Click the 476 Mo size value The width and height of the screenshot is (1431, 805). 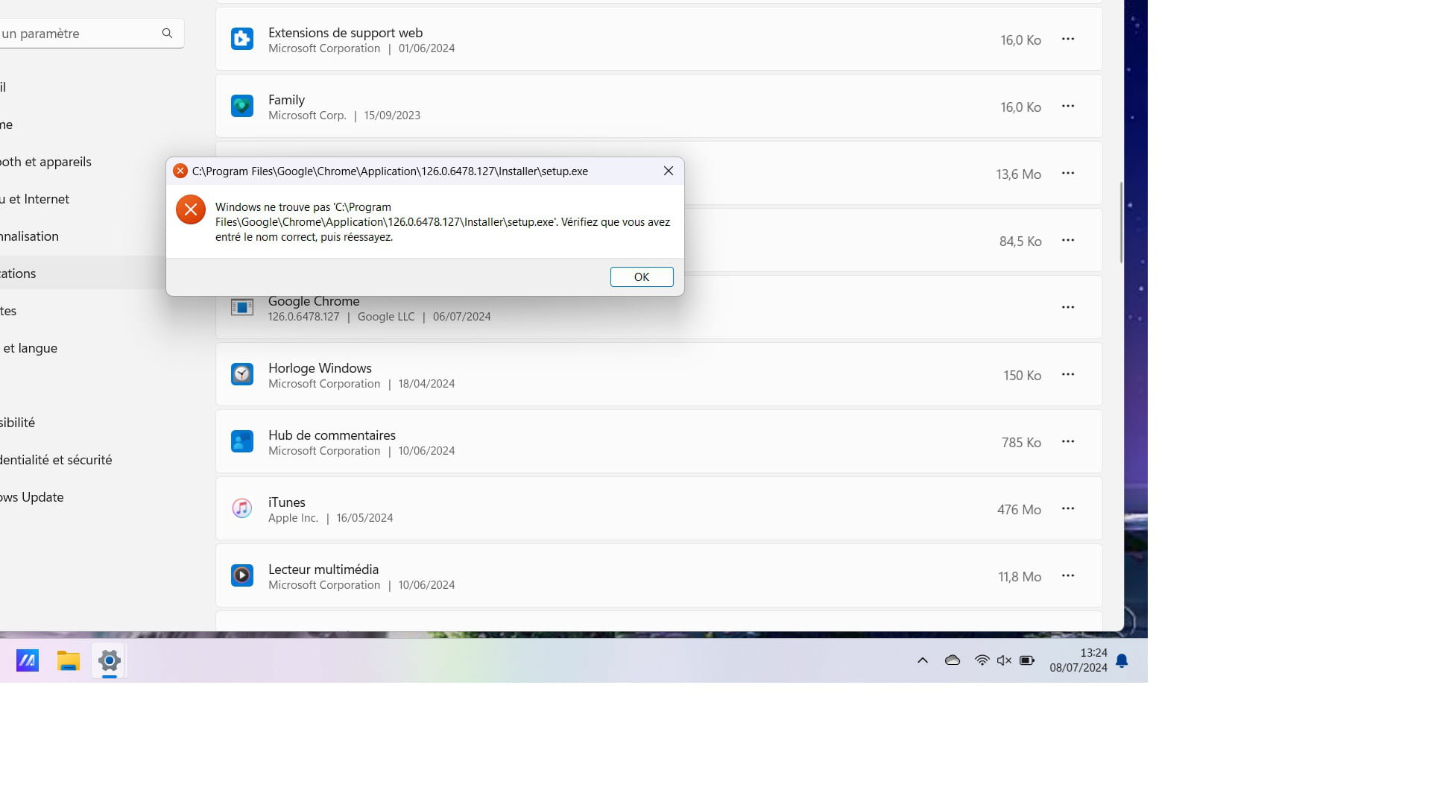[1019, 510]
